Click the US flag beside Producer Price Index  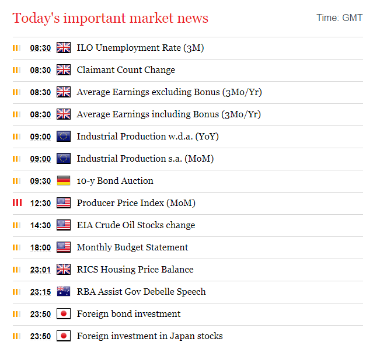[x=64, y=203]
